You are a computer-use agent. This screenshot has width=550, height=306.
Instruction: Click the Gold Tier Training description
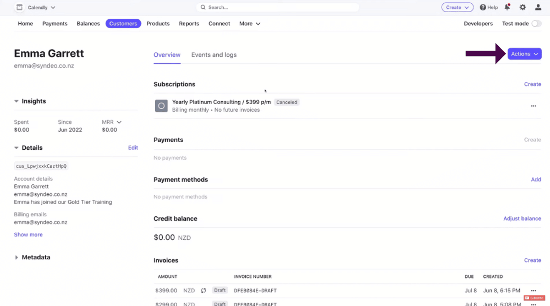pyautogui.click(x=63, y=202)
